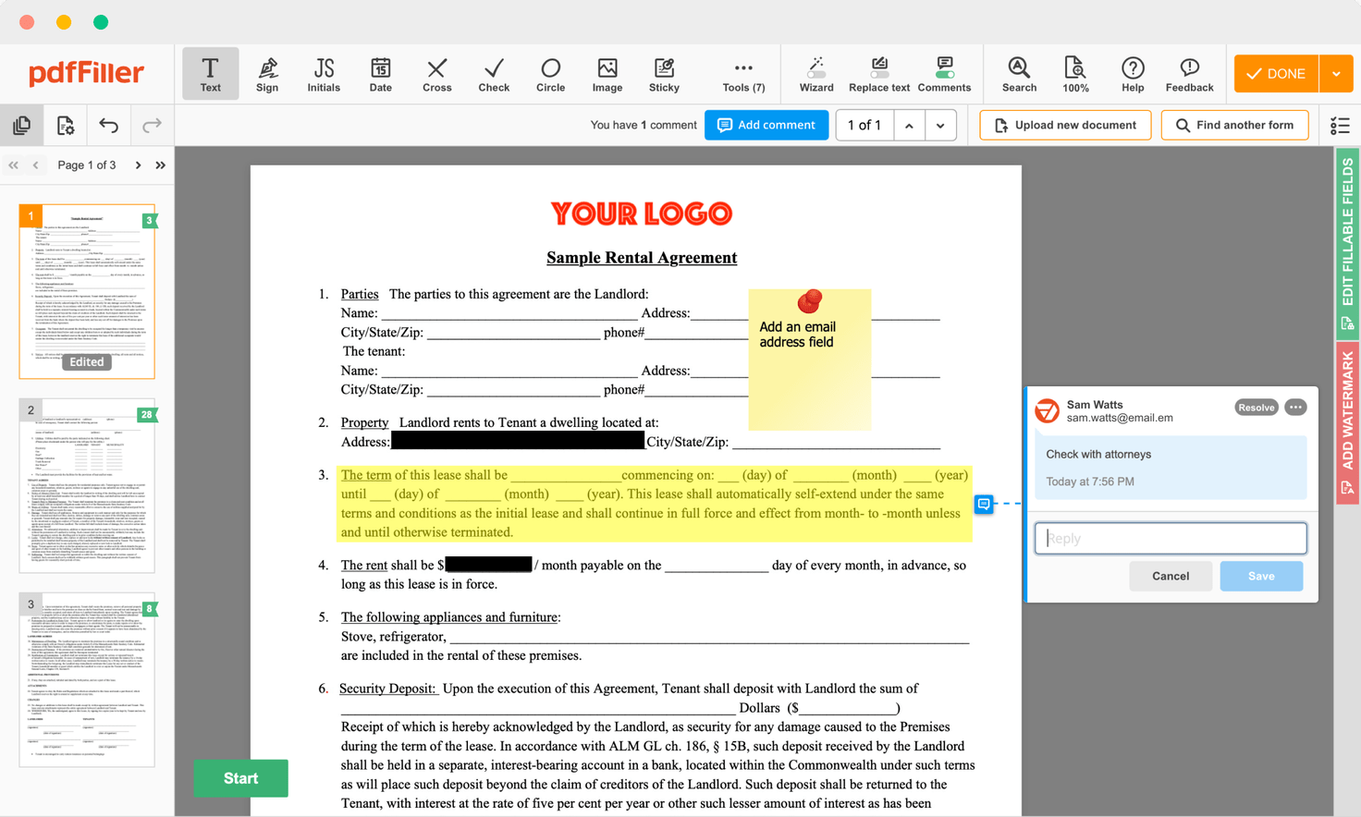The height and width of the screenshot is (817, 1361).
Task: Open the Sign tool
Action: [267, 74]
